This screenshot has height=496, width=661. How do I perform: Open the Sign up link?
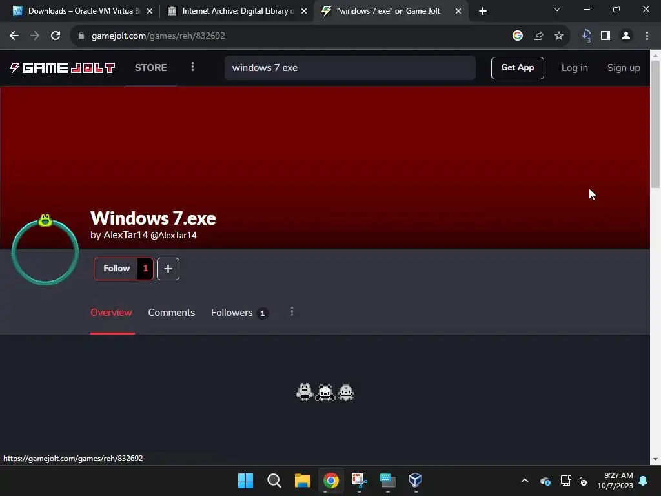coord(624,67)
